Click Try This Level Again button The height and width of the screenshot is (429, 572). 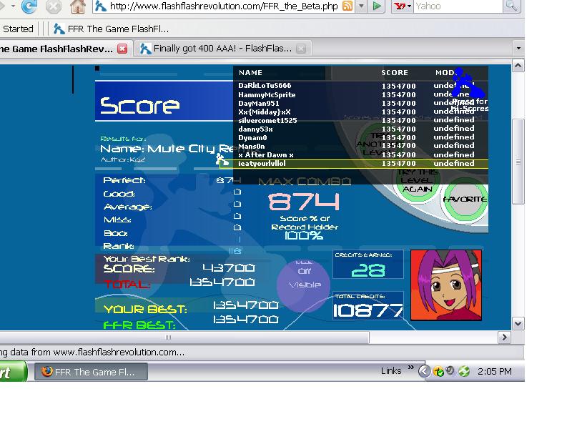tap(418, 181)
